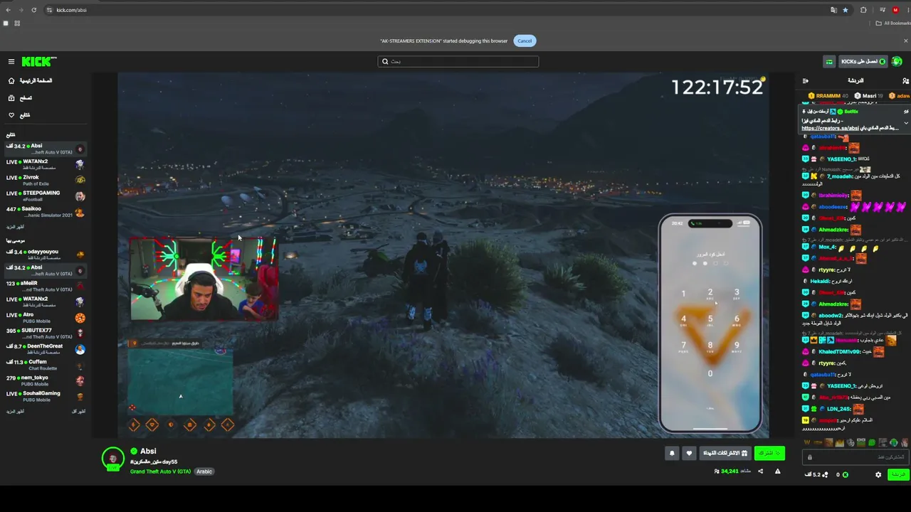Click top gifter RRAMMM in leaderboard
Image resolution: width=911 pixels, height=512 pixels.
(828, 96)
